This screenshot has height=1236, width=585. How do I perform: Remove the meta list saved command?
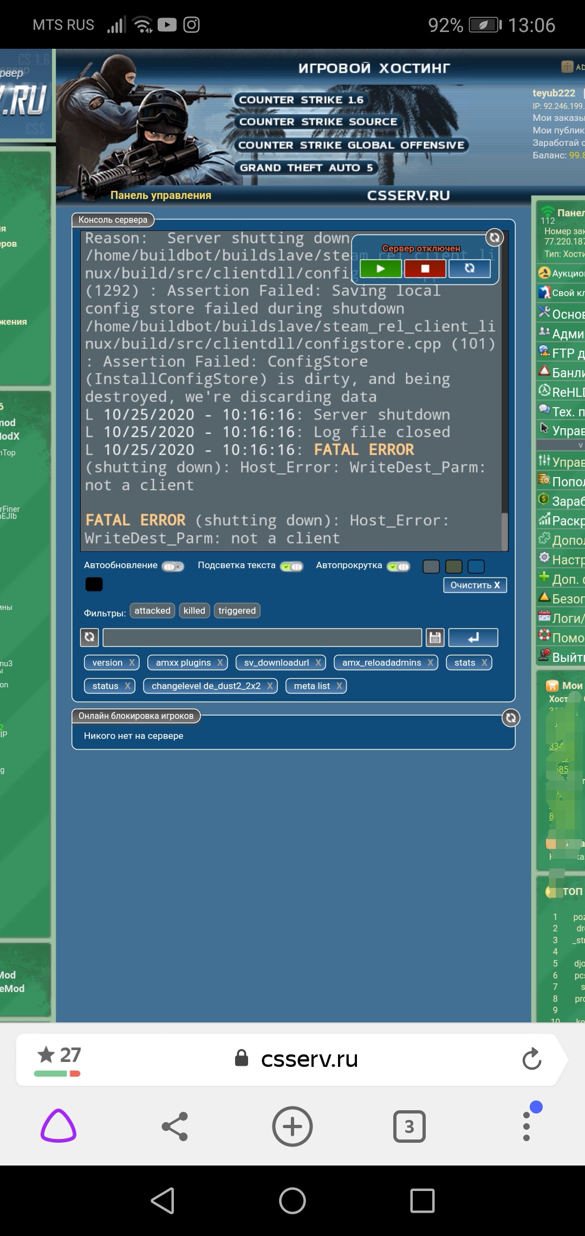point(339,686)
